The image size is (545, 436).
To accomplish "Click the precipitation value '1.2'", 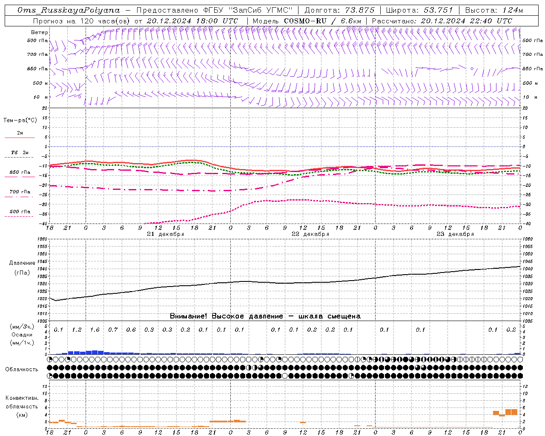I will [x=77, y=330].
